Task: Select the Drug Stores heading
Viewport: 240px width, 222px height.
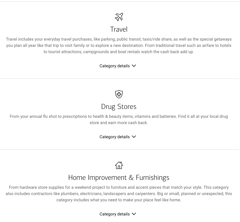Action: pos(119,107)
